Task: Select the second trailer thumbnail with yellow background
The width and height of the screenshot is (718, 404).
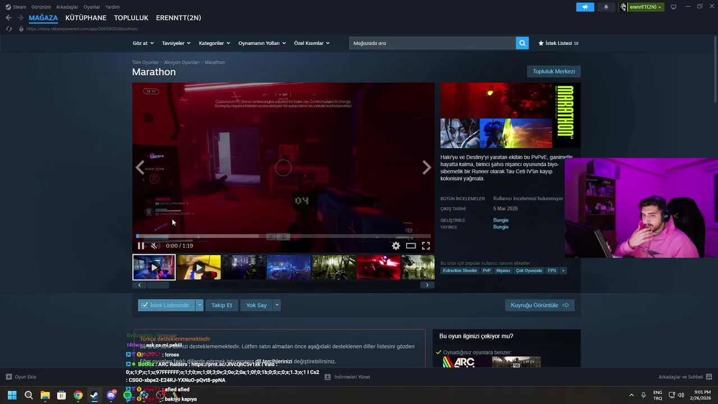Action: [199, 268]
